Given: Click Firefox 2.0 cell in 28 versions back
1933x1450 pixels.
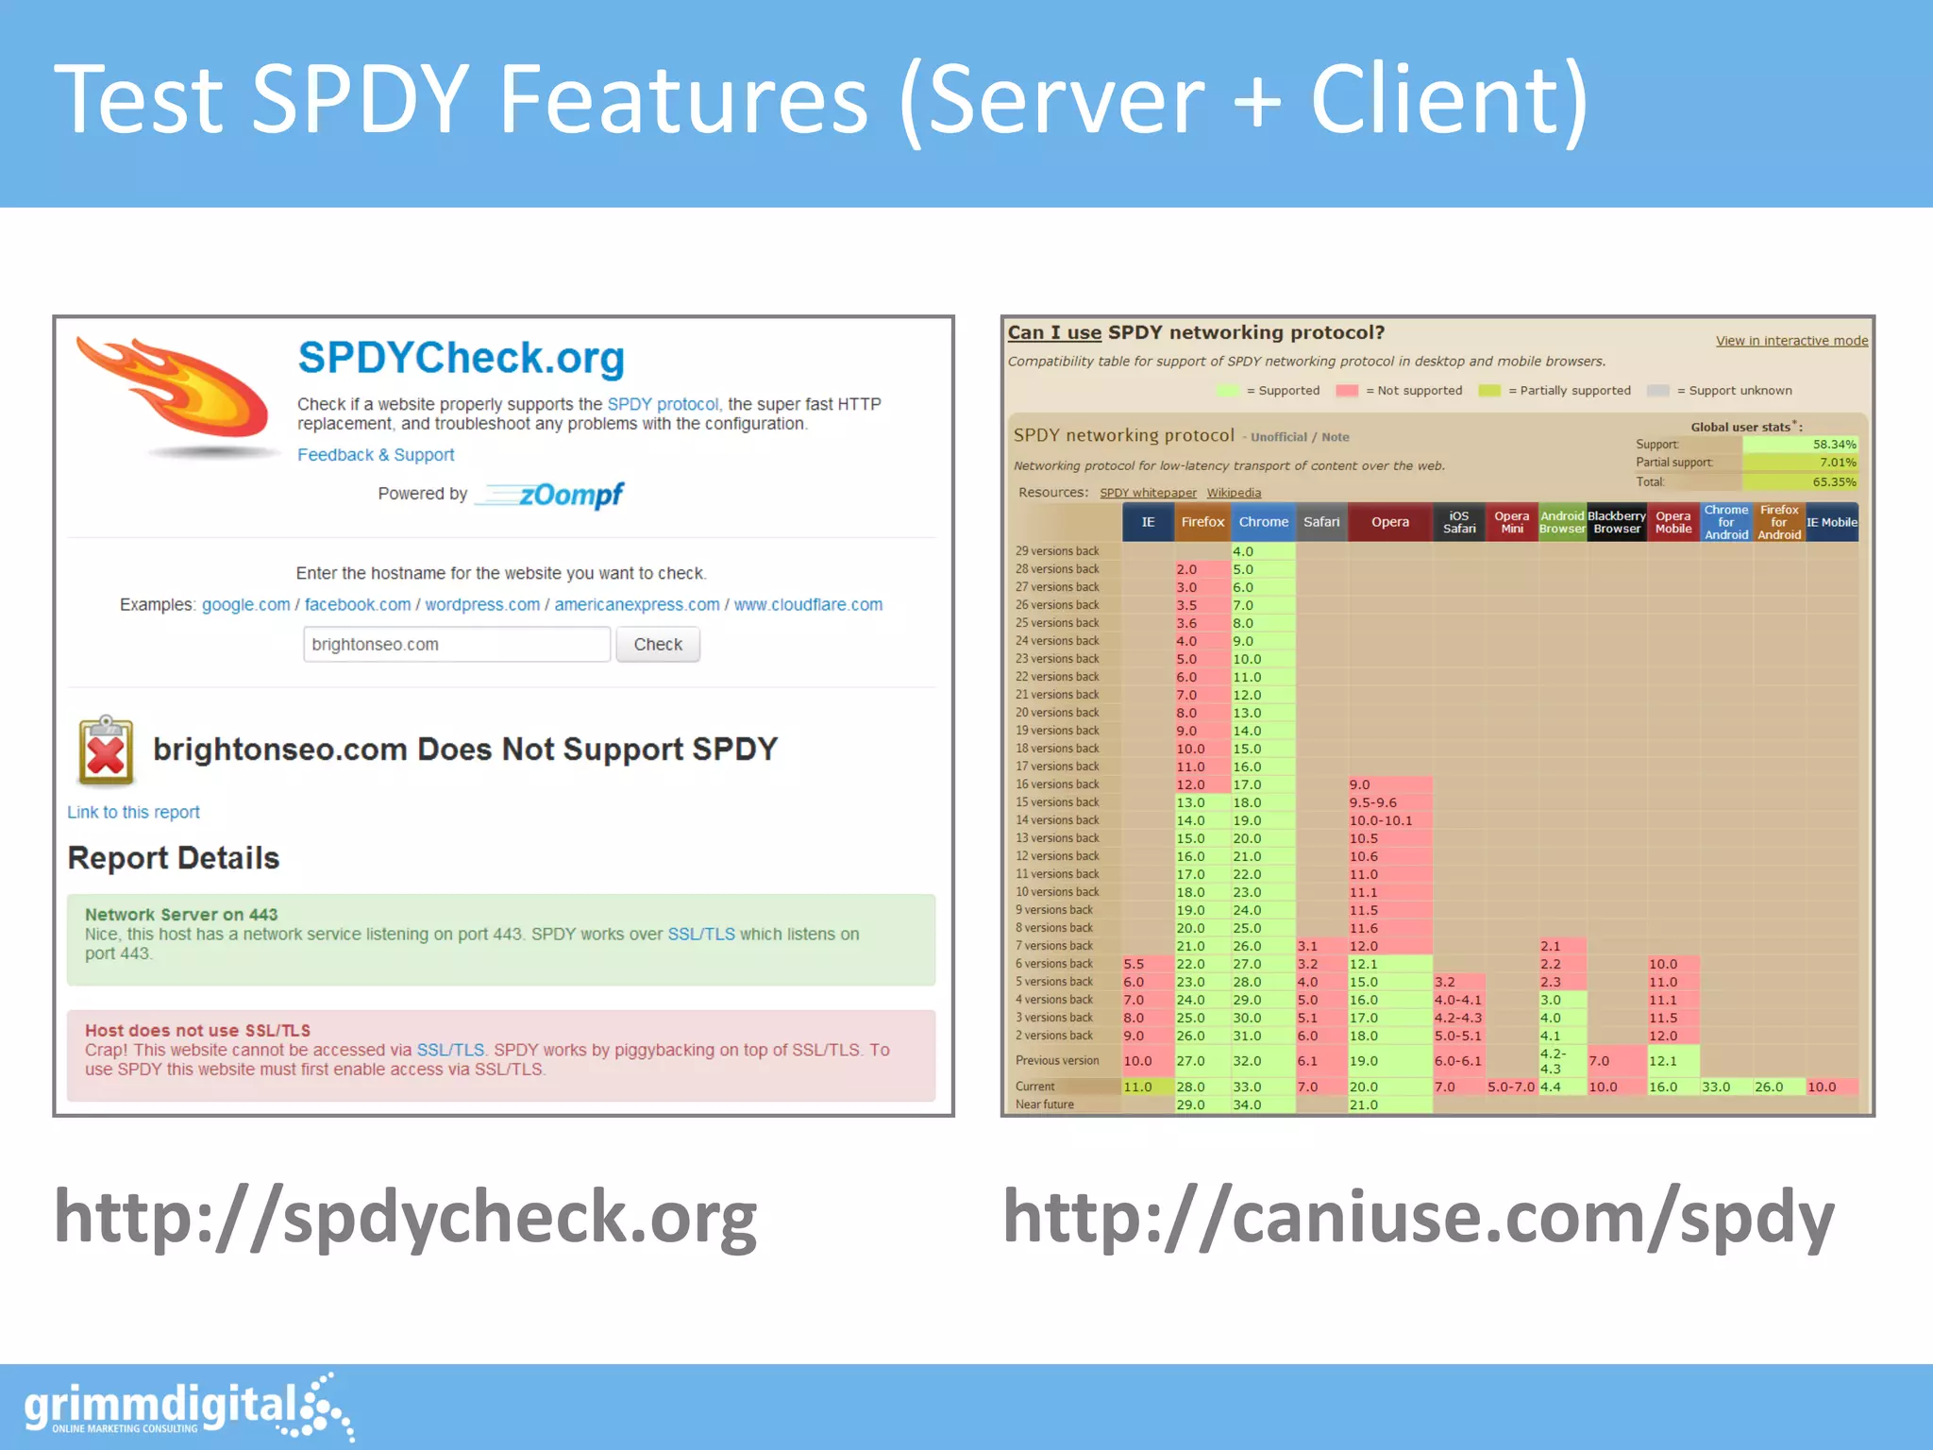Looking at the screenshot, I should click(x=1202, y=569).
